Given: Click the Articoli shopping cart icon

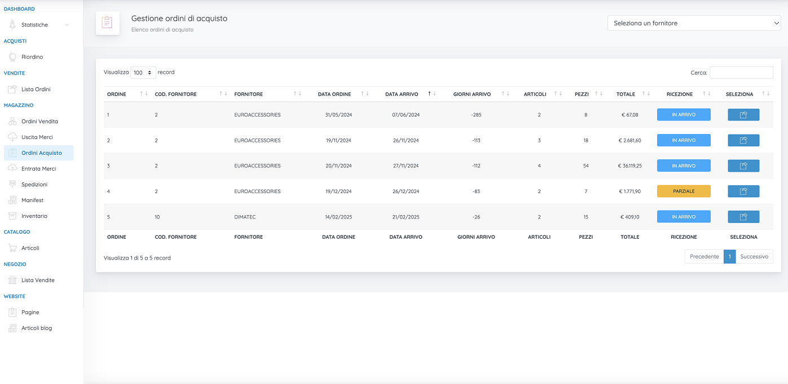Looking at the screenshot, I should tap(12, 248).
